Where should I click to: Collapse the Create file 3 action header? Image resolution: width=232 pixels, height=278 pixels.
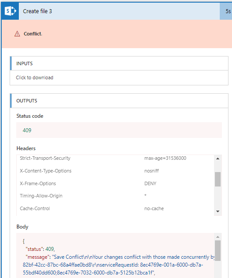pos(119,11)
